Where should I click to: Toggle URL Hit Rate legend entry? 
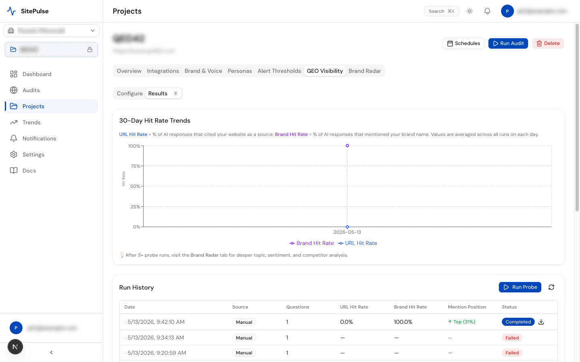click(358, 243)
